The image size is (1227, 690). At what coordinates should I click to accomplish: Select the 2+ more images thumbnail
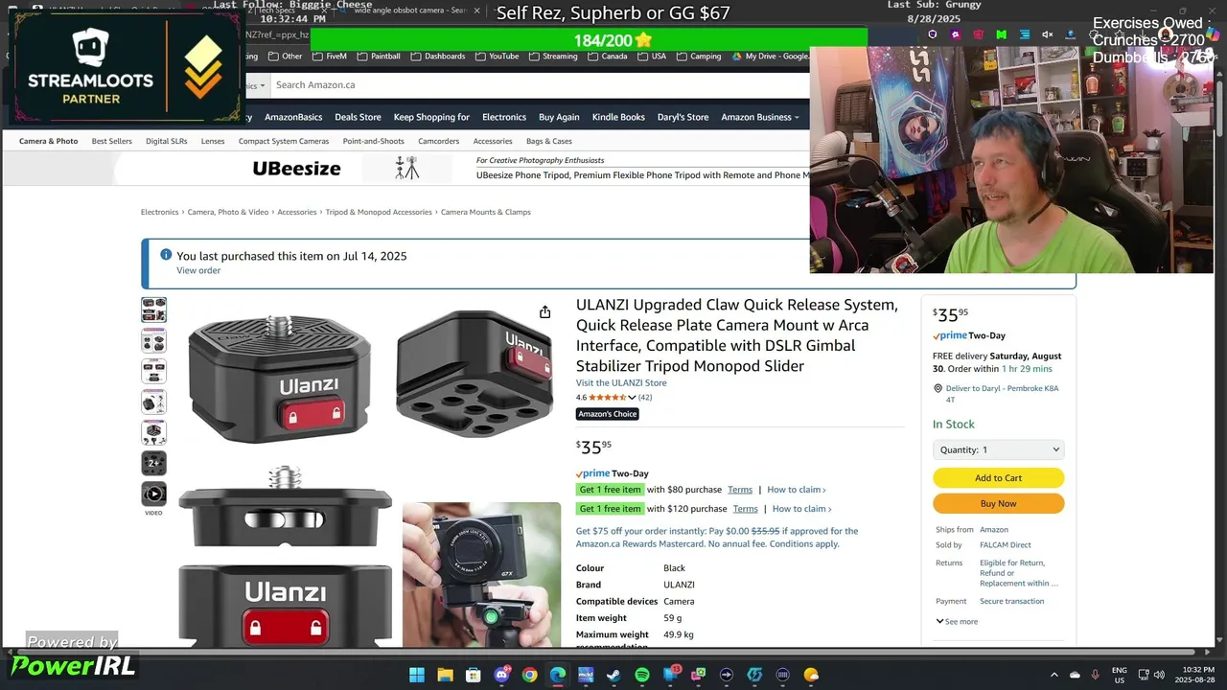153,463
